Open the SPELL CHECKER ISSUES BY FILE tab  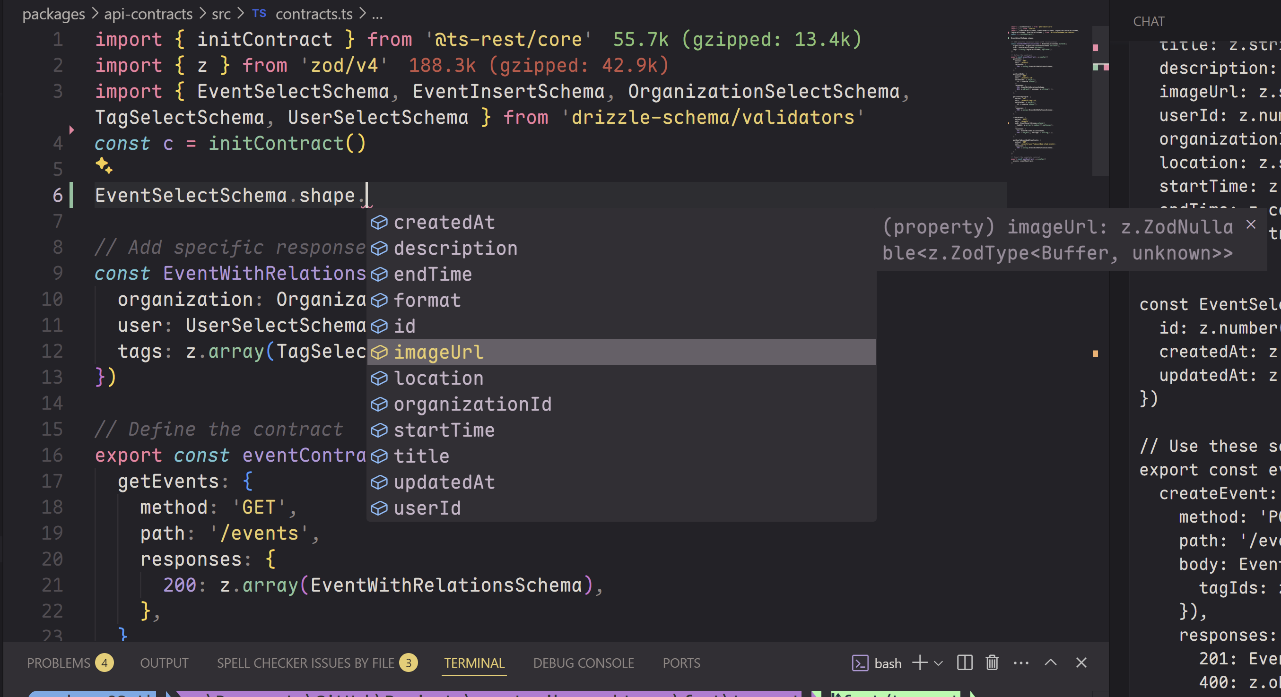click(x=305, y=663)
